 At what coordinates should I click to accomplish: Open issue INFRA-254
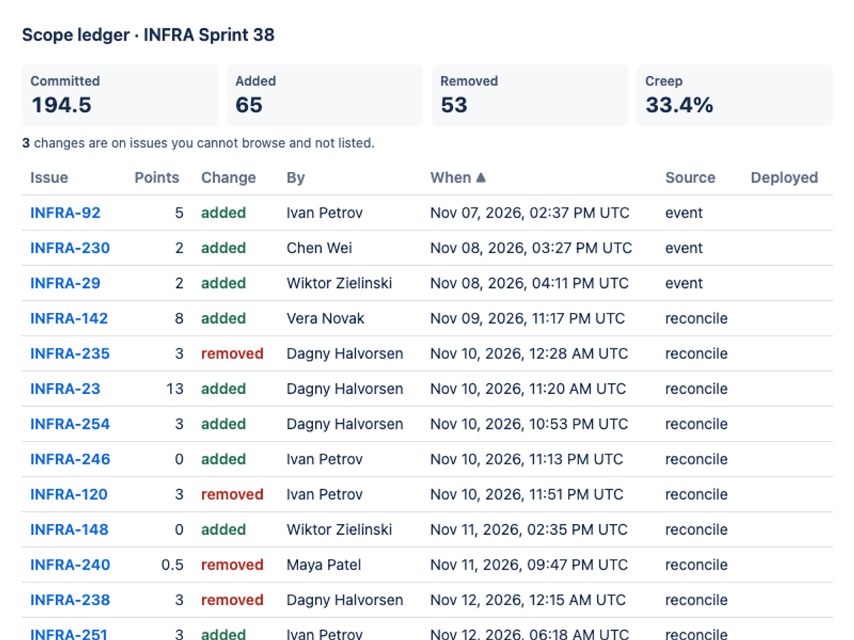(x=70, y=424)
